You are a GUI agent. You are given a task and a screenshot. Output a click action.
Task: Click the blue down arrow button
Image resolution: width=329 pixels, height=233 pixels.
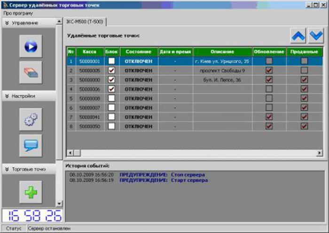point(316,35)
